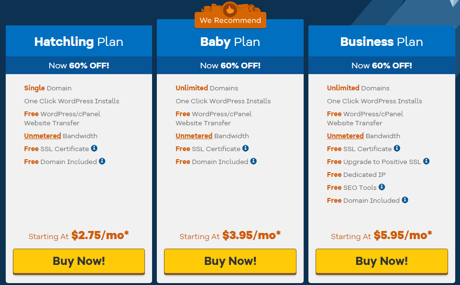Click info icon beside Hatchling SSL Certificate
The image size is (460, 285).
click(x=94, y=148)
